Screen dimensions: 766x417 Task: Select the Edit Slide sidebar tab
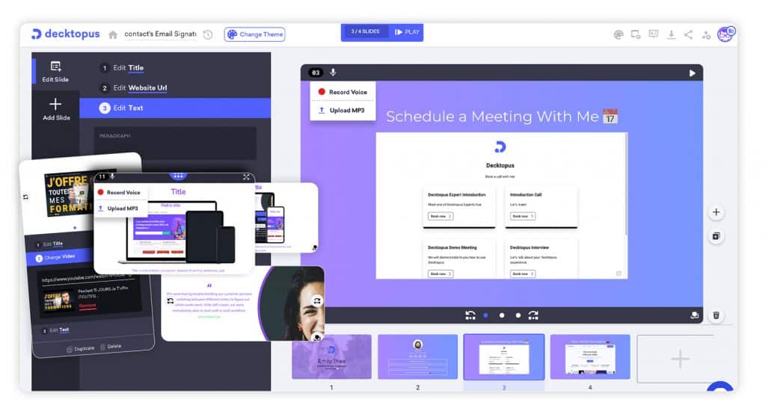click(x=55, y=71)
